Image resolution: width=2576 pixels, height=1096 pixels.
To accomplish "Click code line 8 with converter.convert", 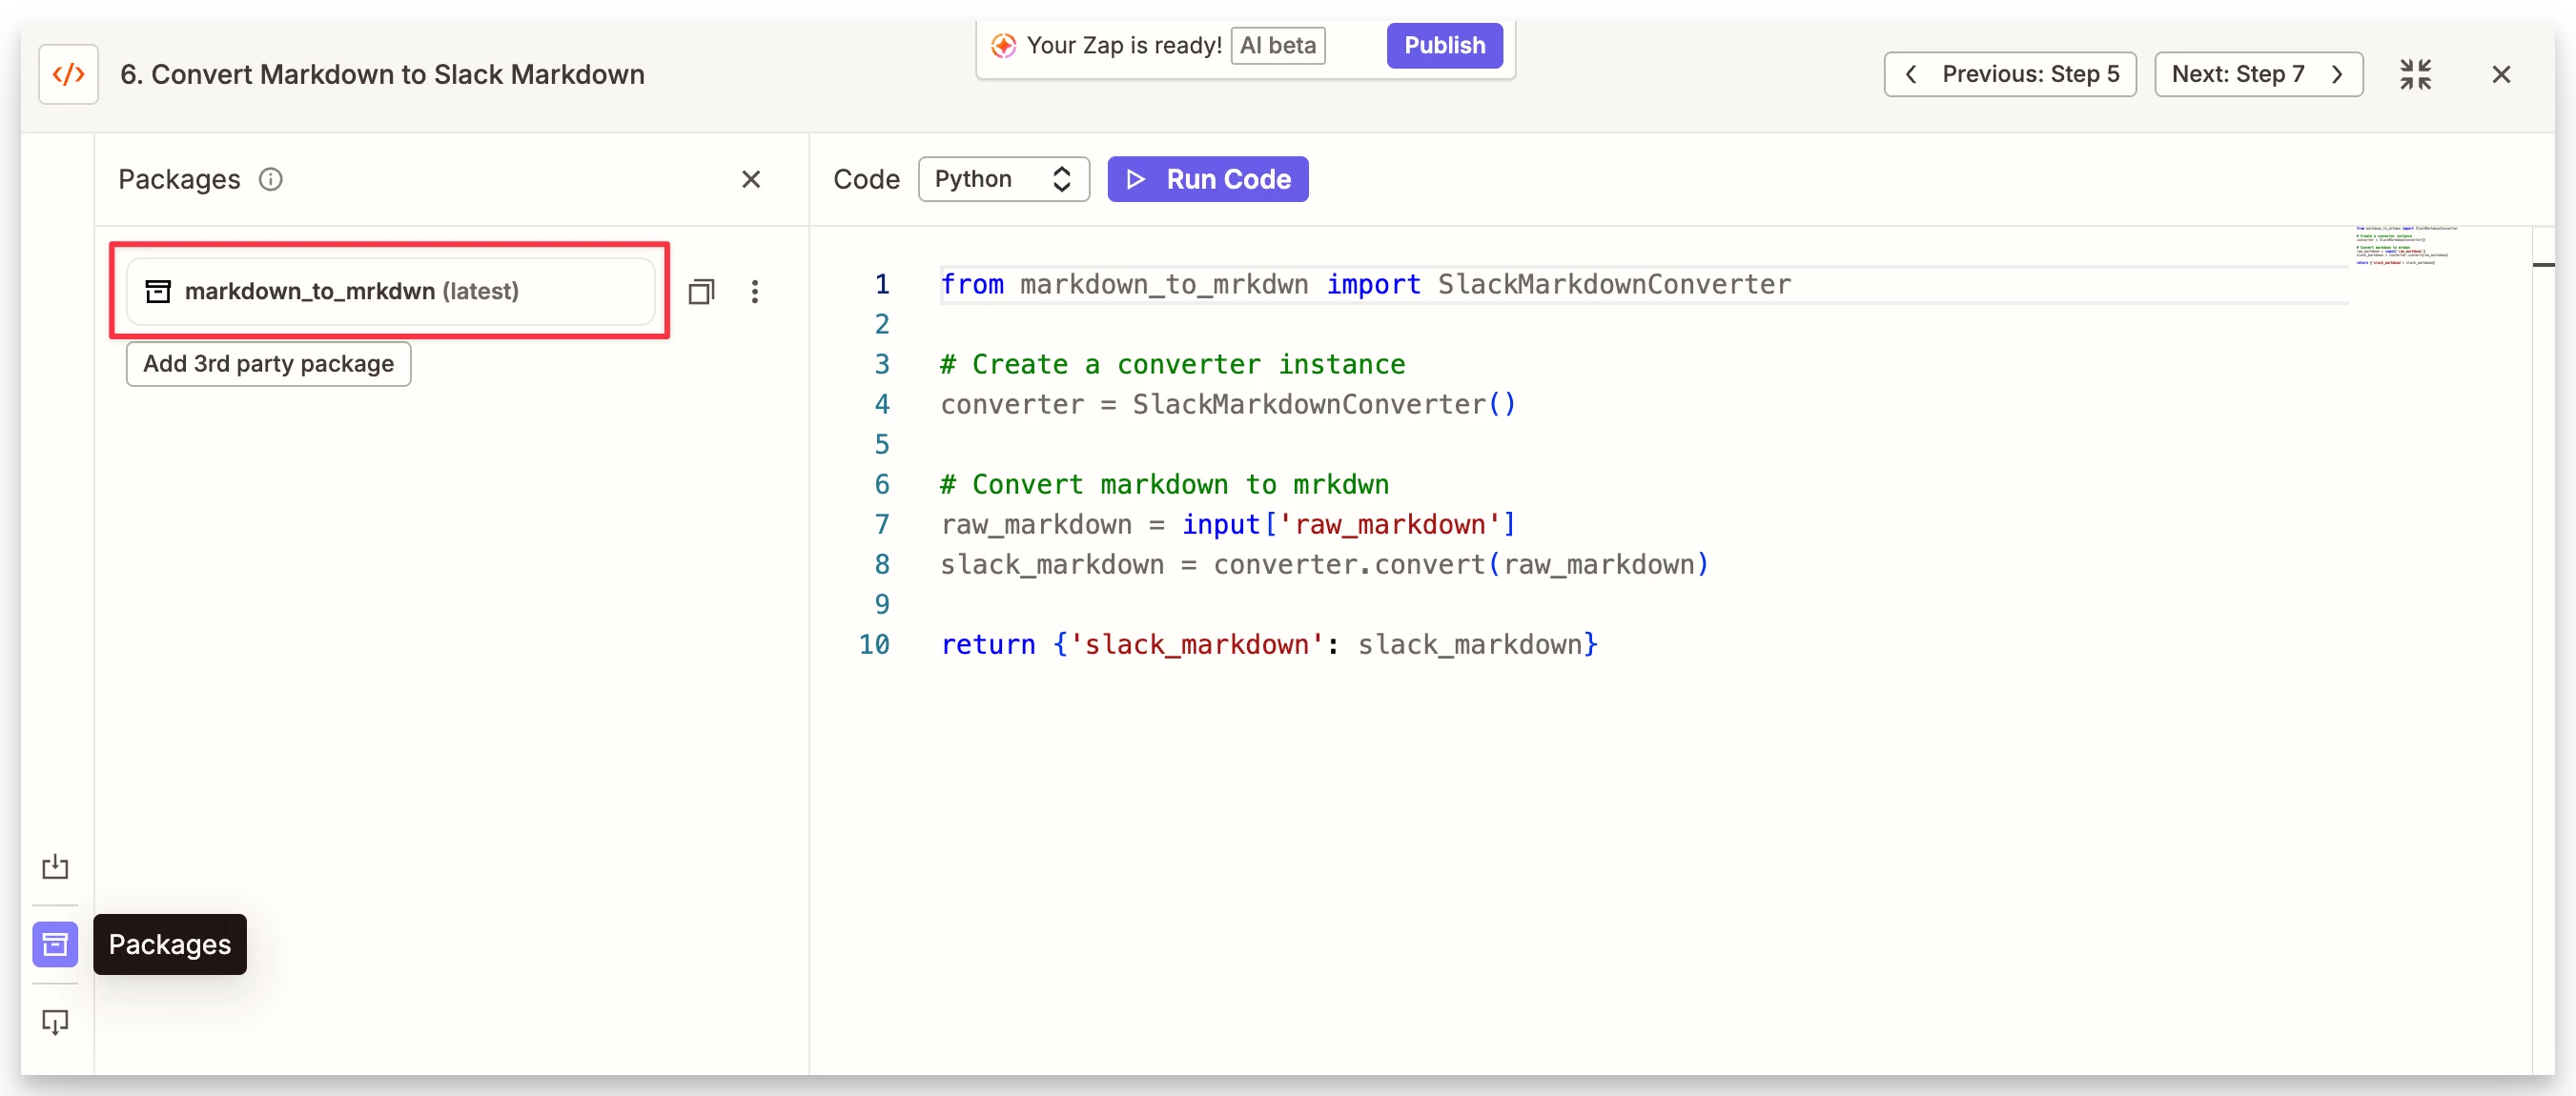I will [1323, 565].
